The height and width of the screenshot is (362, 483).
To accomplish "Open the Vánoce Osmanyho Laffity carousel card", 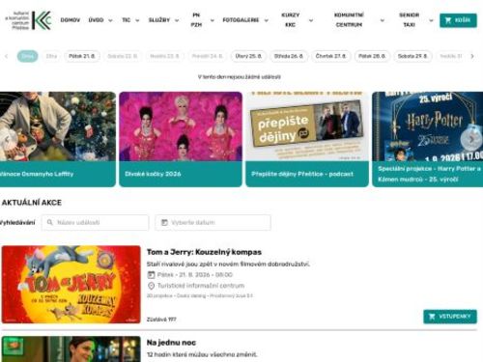I will click(x=57, y=139).
